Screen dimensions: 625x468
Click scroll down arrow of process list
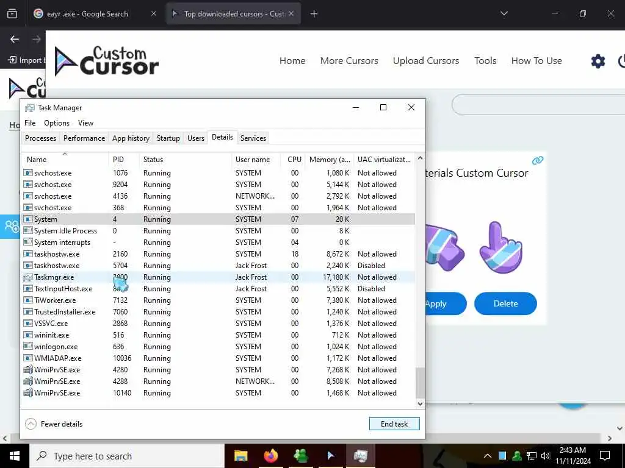click(420, 403)
